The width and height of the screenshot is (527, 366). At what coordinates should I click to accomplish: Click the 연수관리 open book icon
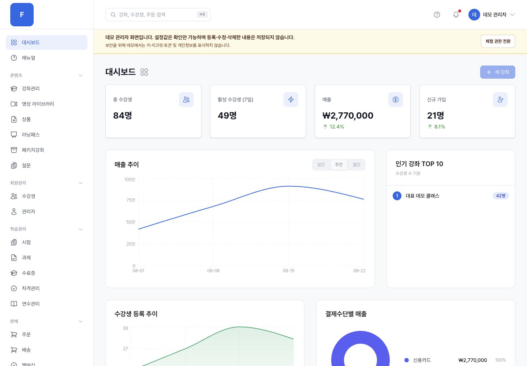14,304
